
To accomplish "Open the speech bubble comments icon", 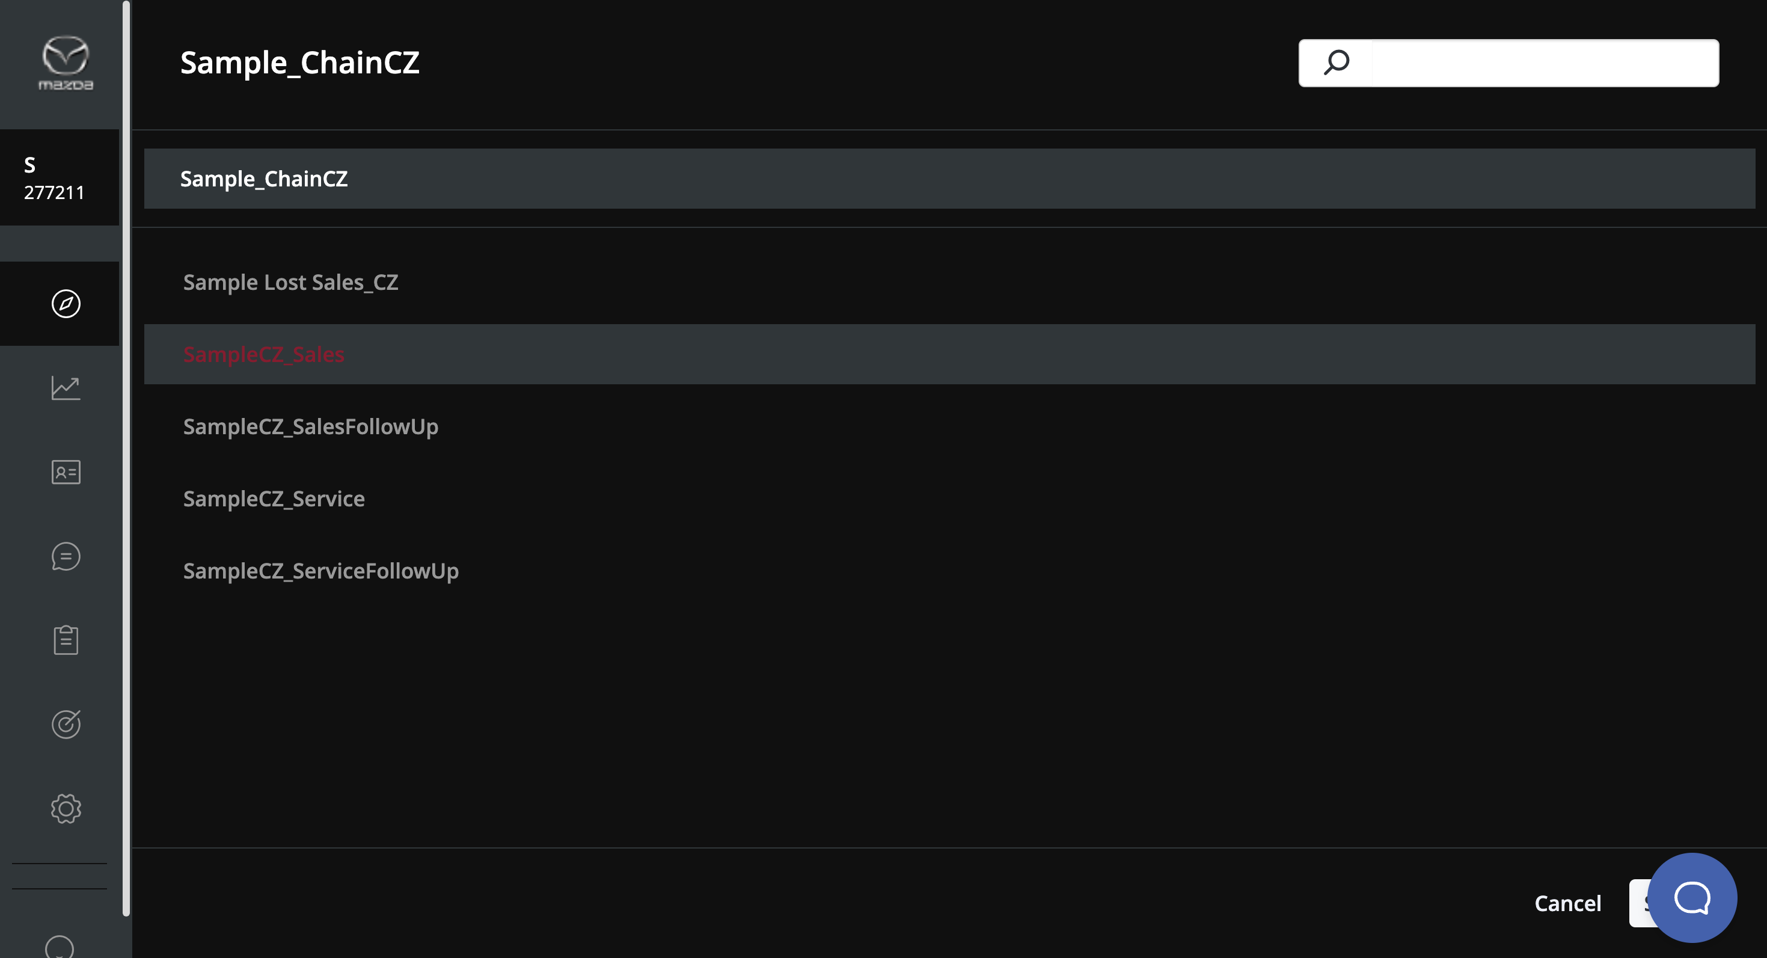I will point(66,556).
